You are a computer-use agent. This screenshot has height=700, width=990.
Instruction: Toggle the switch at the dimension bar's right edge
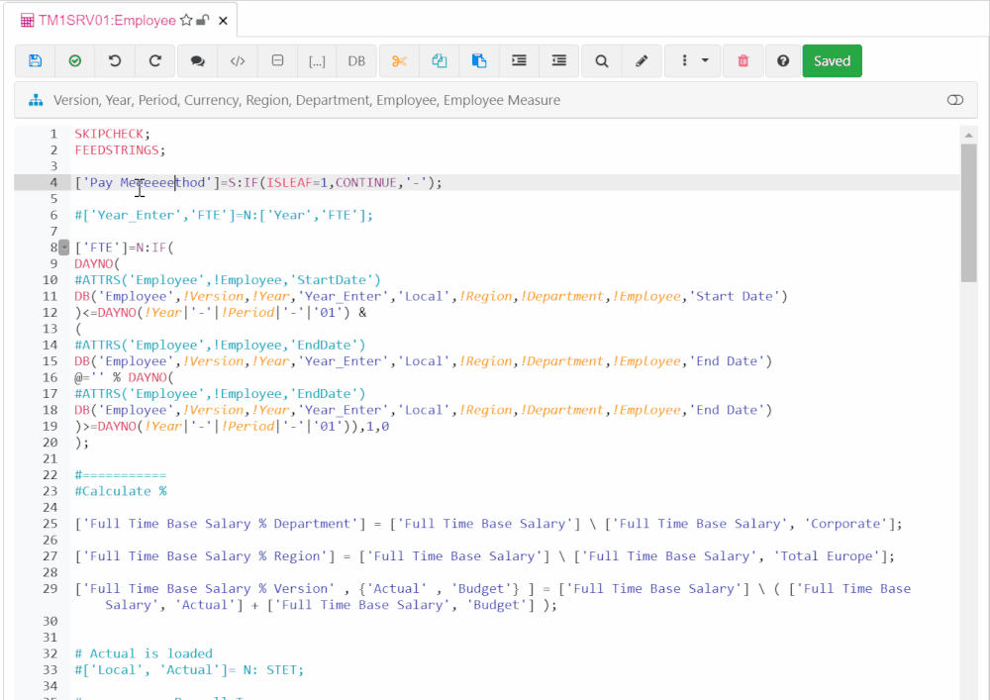pos(954,99)
